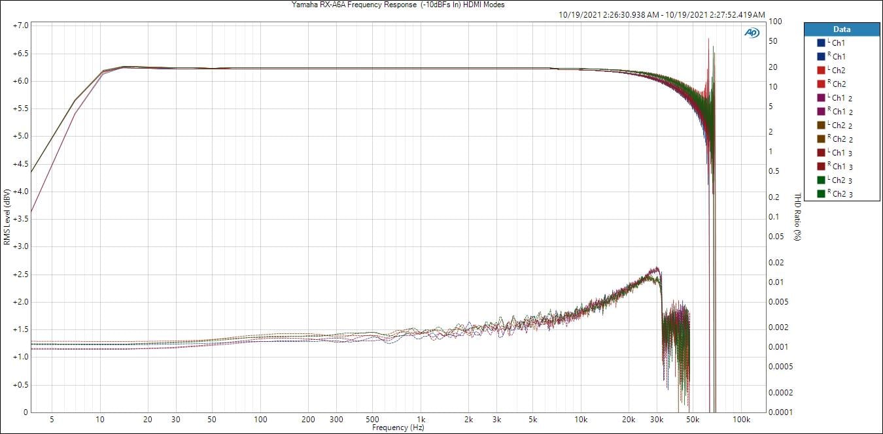The height and width of the screenshot is (434, 883).
Task: Select the L Ch1 blue legend swatch
Action: (x=821, y=43)
